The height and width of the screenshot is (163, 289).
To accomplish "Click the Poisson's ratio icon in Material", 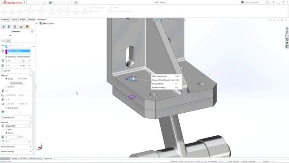I will coord(3,100).
